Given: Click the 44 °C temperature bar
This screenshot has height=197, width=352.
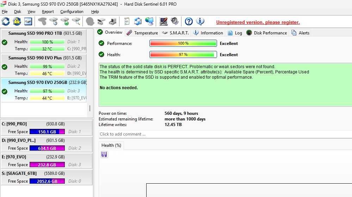Looking at the screenshot, I should point(47,98).
